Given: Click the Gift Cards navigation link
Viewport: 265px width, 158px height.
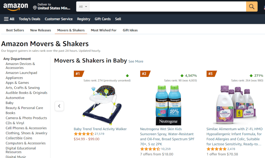Looking at the screenshot, I should (x=103, y=19).
